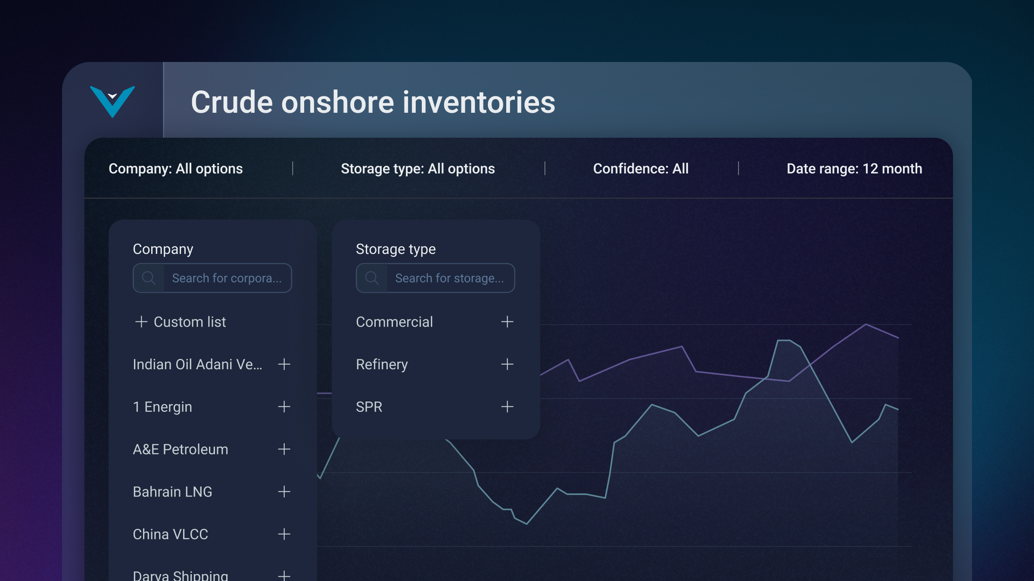Click the storage search magnifier icon
Viewport: 1034px width, 581px height.
[372, 278]
